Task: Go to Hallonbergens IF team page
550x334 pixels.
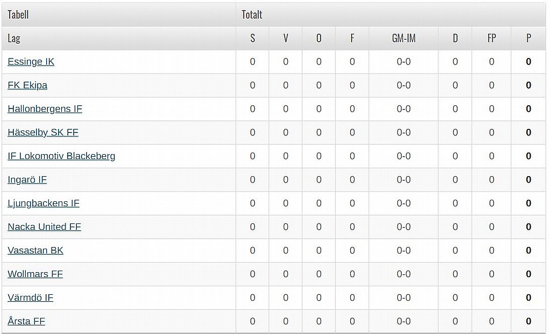Action: pyautogui.click(x=45, y=109)
